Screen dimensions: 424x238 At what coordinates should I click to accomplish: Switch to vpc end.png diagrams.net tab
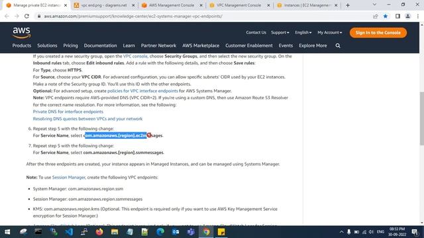point(104,5)
